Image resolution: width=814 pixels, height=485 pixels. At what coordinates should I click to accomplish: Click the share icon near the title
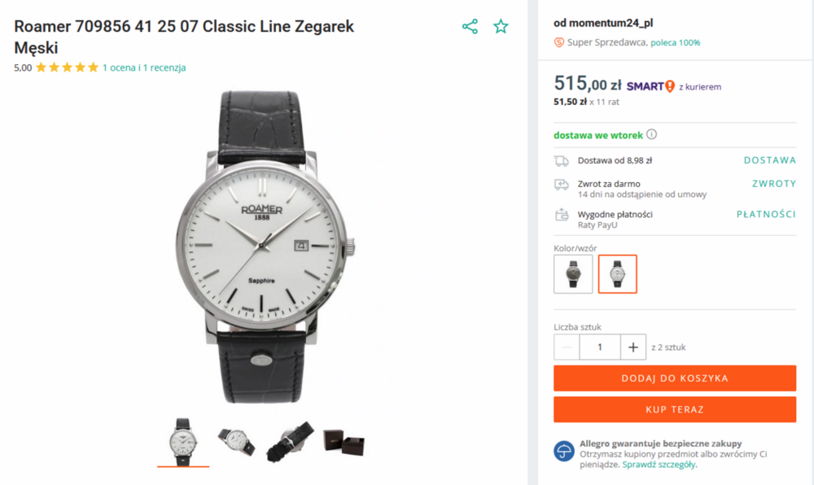[x=470, y=27]
